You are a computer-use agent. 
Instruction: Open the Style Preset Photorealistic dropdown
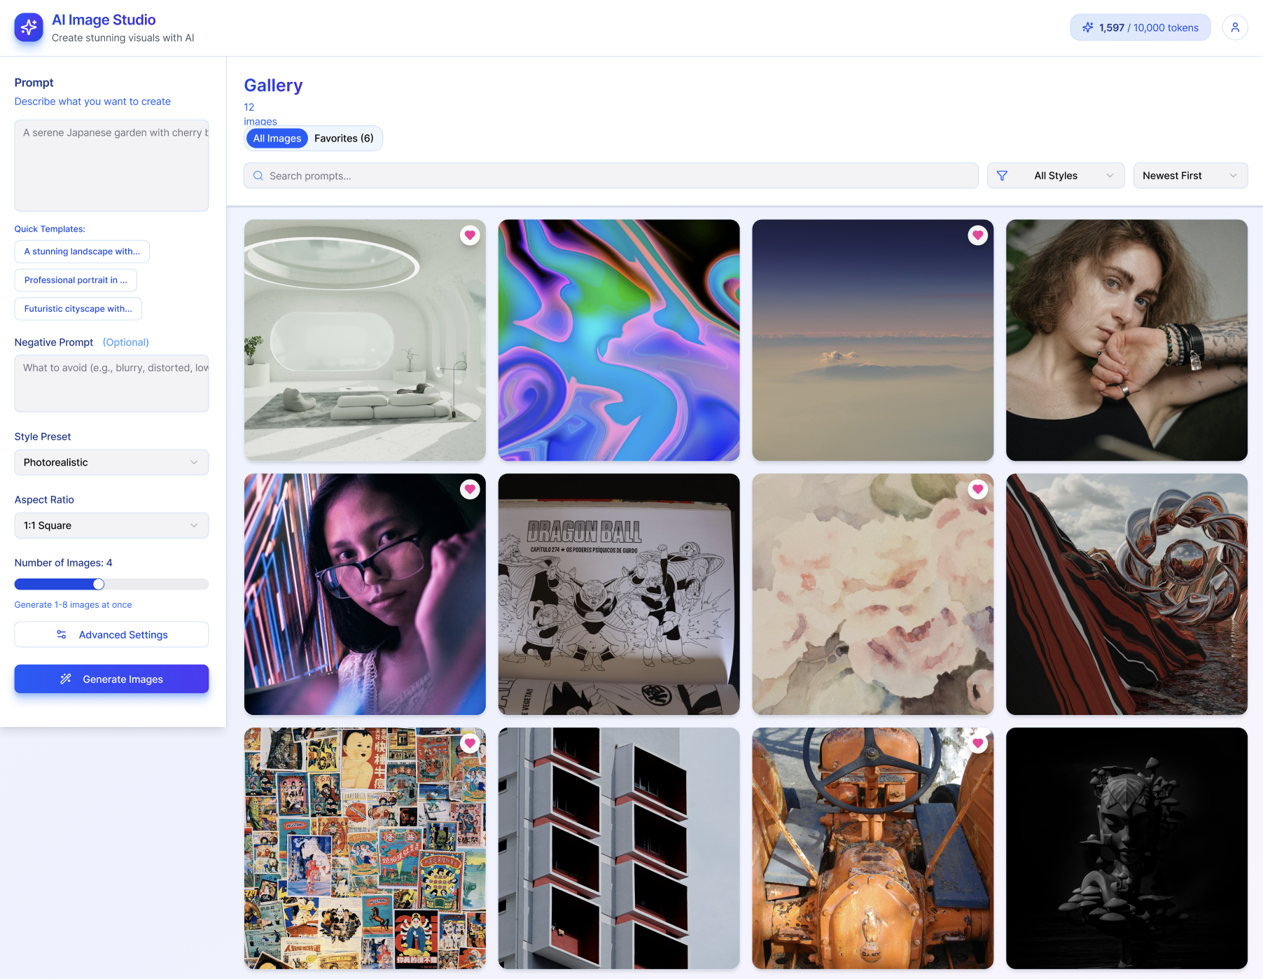pos(111,462)
